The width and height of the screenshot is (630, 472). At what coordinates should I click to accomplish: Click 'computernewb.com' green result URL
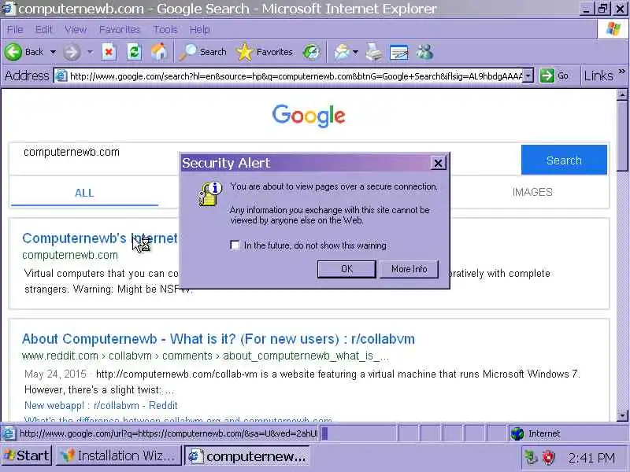[x=70, y=255]
